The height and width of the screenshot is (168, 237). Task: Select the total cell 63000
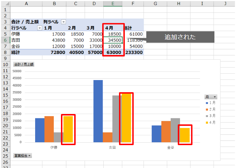click(113, 52)
